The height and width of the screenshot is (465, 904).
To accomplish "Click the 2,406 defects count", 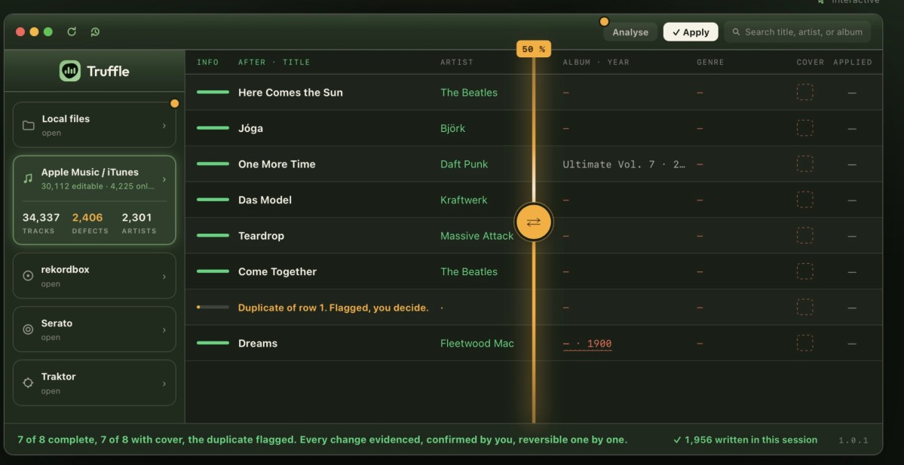I will click(x=87, y=217).
